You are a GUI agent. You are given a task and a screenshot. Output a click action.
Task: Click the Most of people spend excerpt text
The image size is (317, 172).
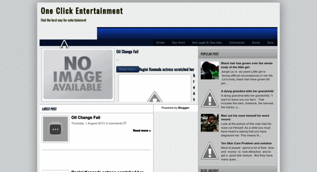[247, 153]
